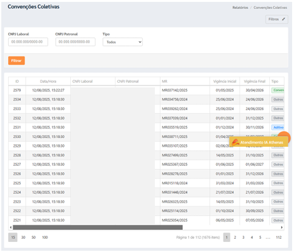Click Vigência Inicial 21/07/2024 cell

pos(224,192)
